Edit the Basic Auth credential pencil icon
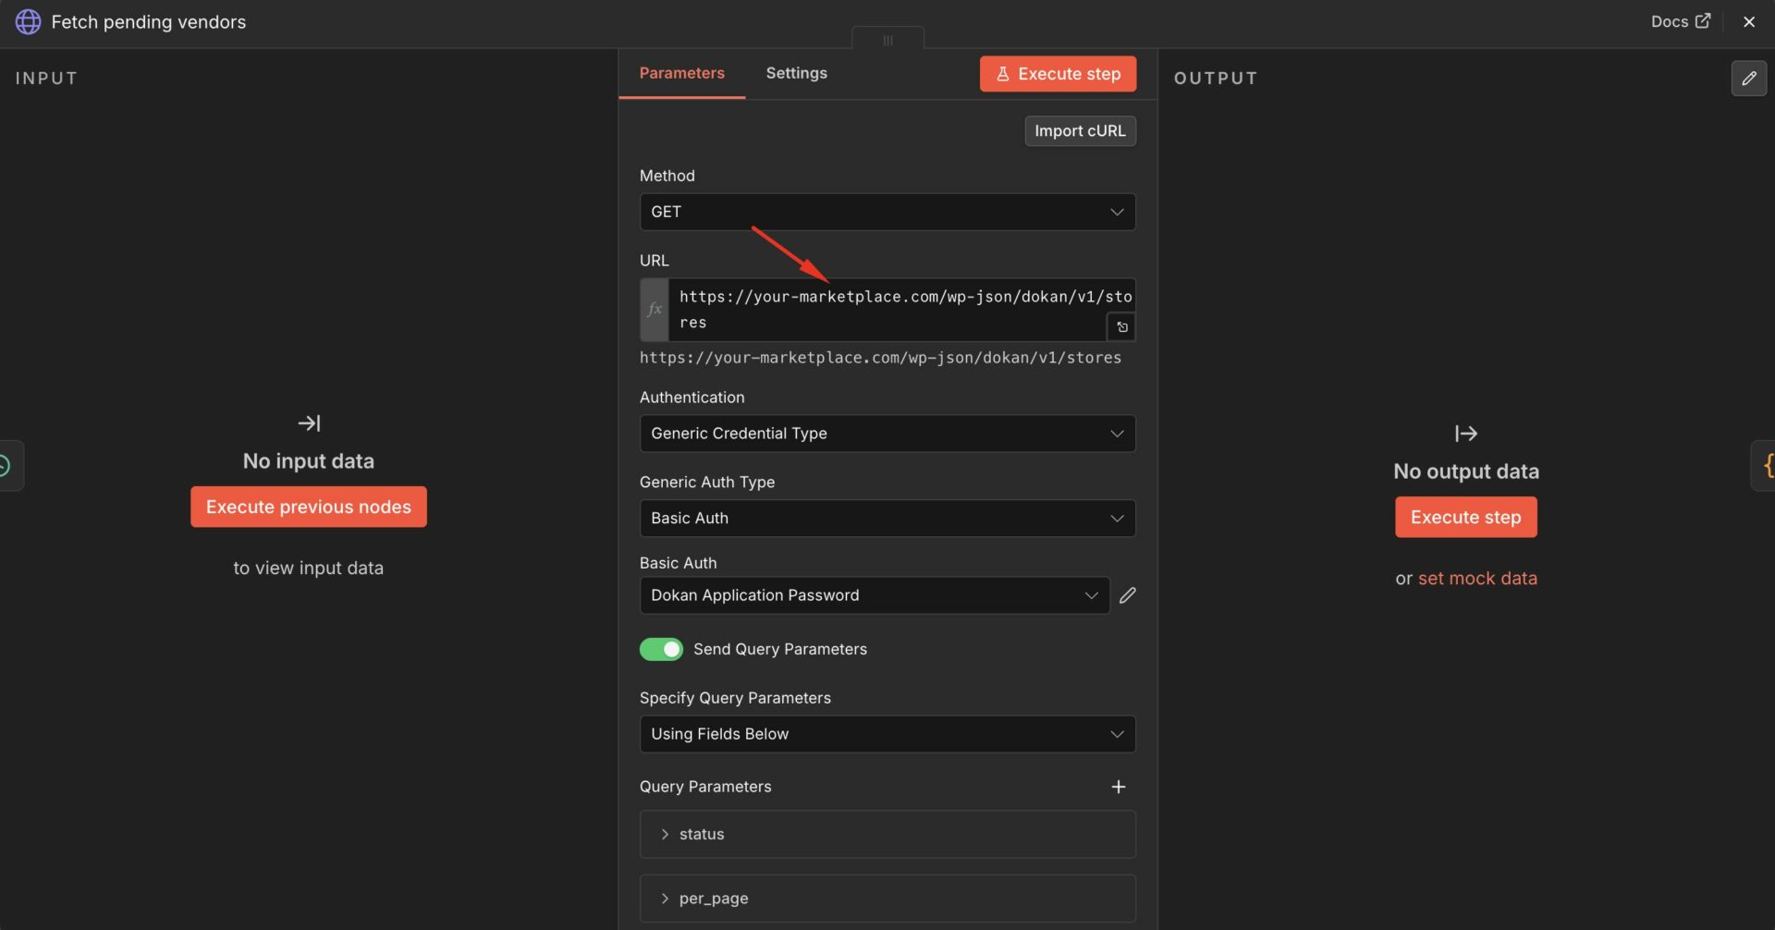The width and height of the screenshot is (1775, 930). (x=1127, y=595)
